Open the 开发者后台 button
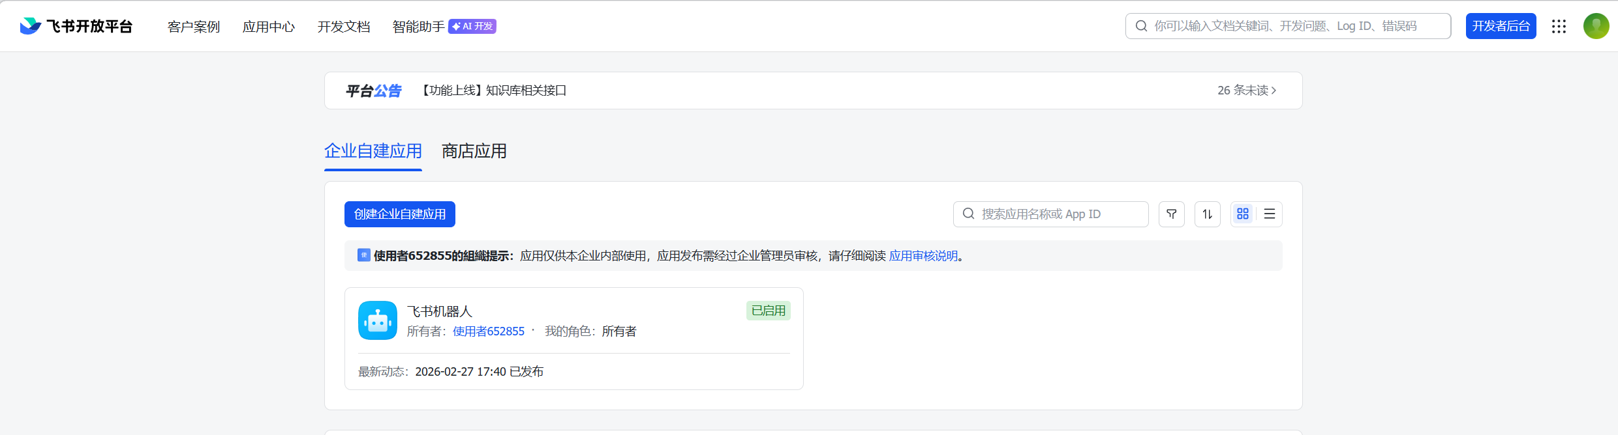 [x=1501, y=26]
